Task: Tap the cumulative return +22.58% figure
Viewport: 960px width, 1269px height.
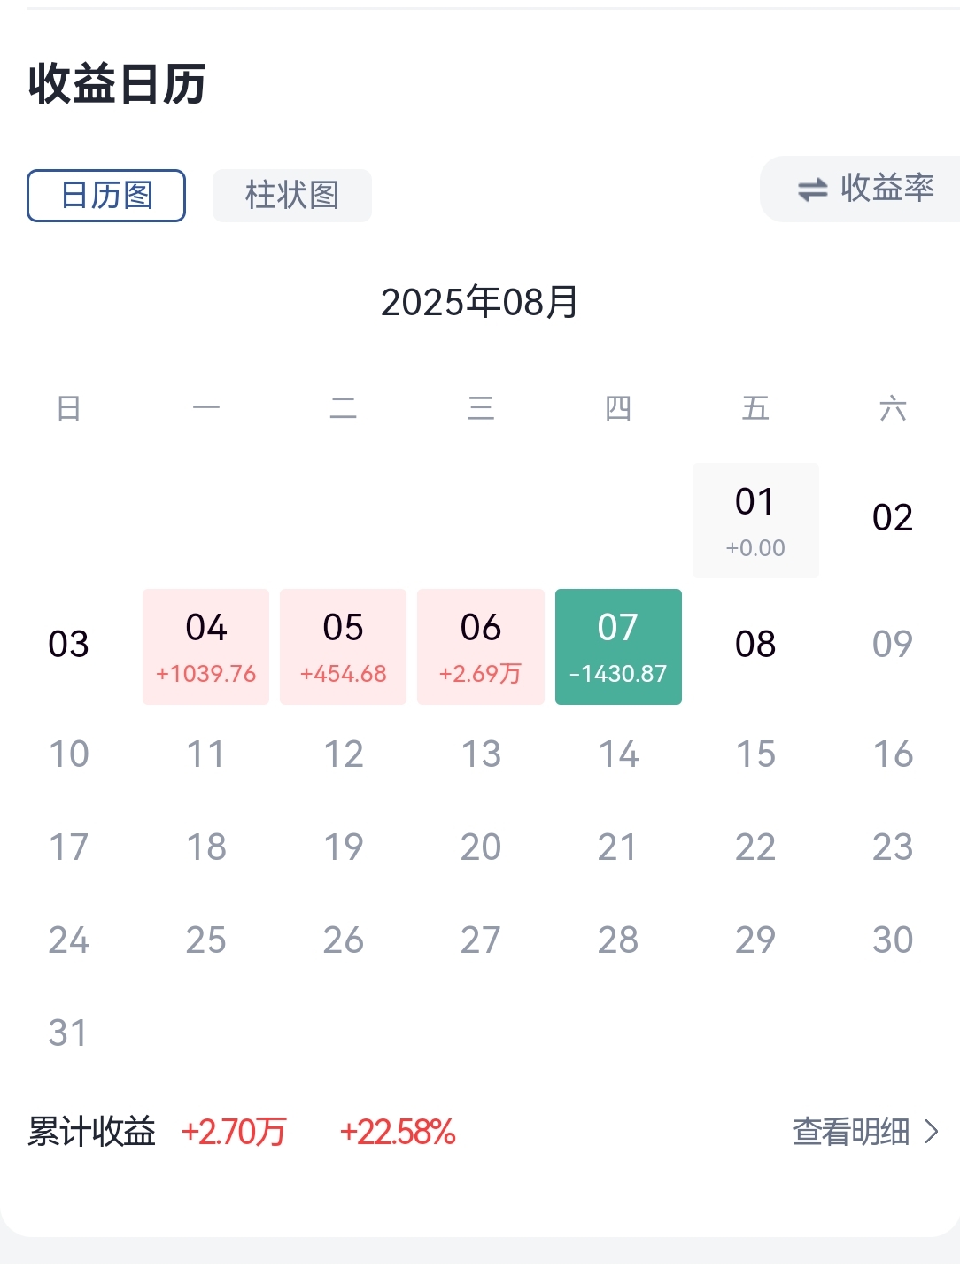Action: pyautogui.click(x=398, y=1132)
